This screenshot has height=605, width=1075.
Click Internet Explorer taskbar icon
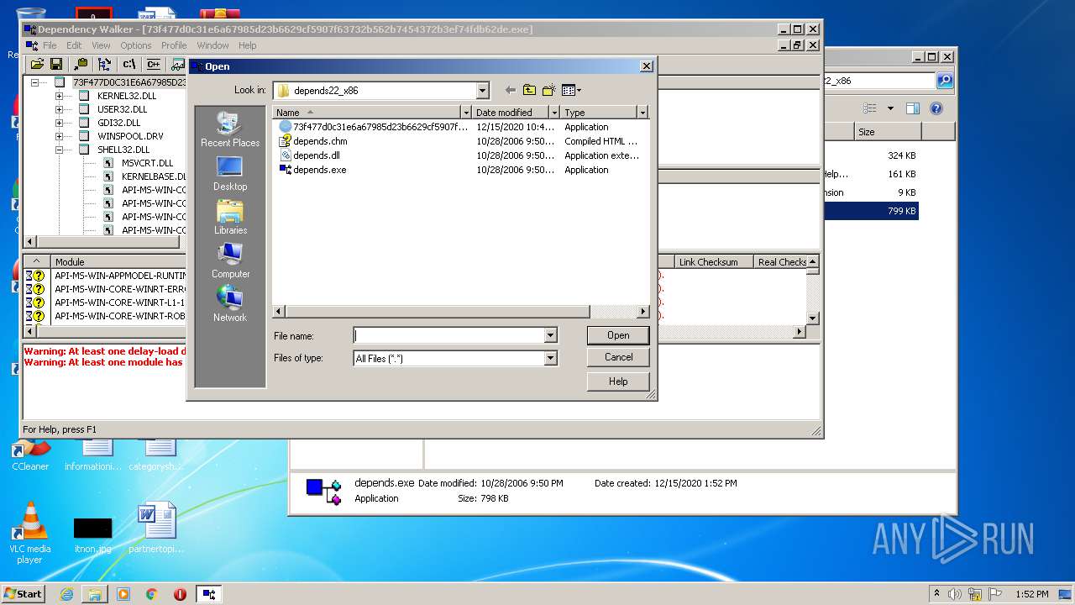[x=66, y=594]
